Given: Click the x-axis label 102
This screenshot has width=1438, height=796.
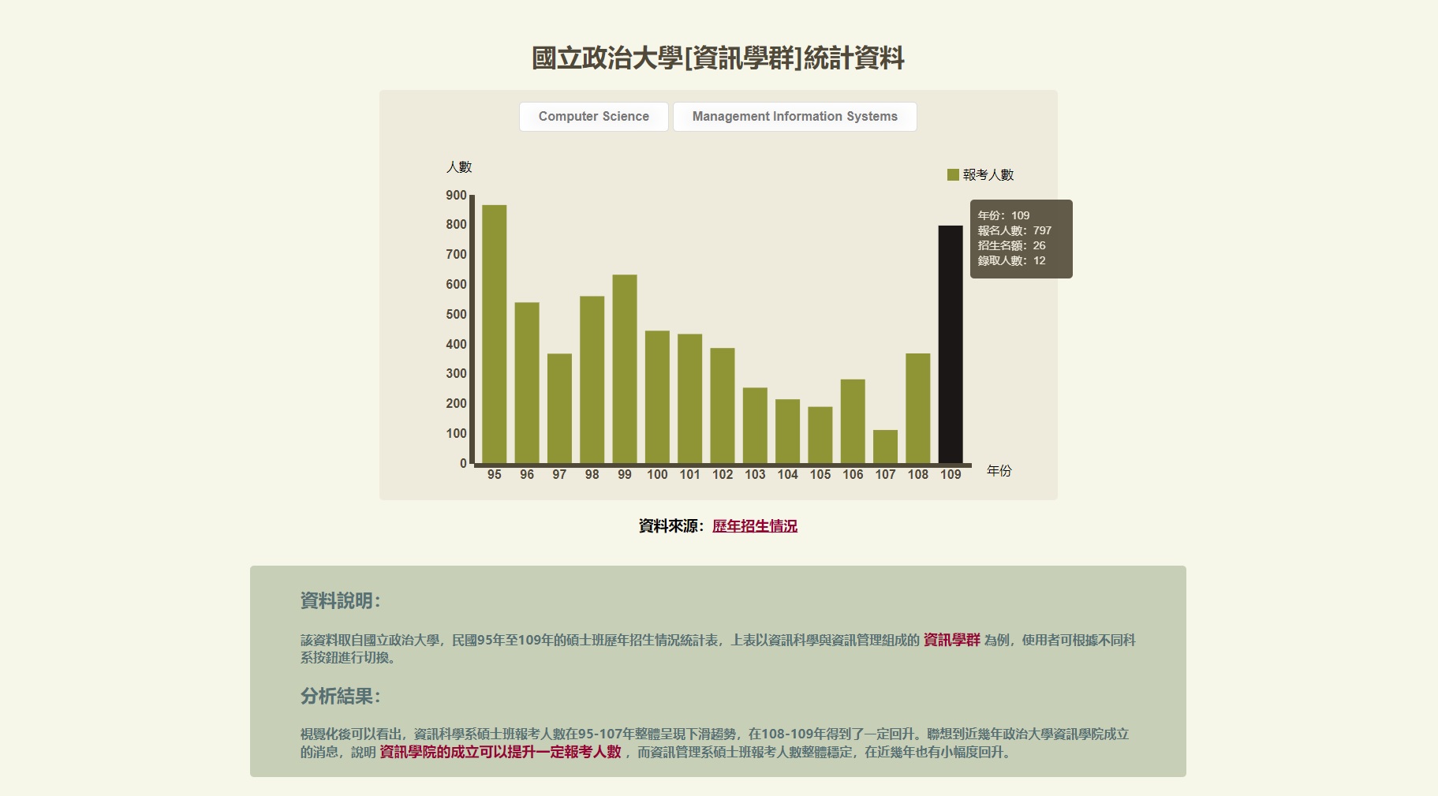Looking at the screenshot, I should (723, 474).
